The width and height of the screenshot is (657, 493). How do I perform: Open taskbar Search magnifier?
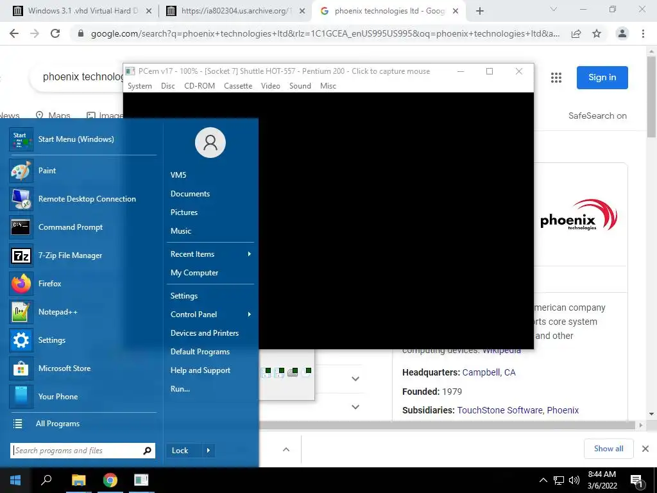pyautogui.click(x=46, y=480)
